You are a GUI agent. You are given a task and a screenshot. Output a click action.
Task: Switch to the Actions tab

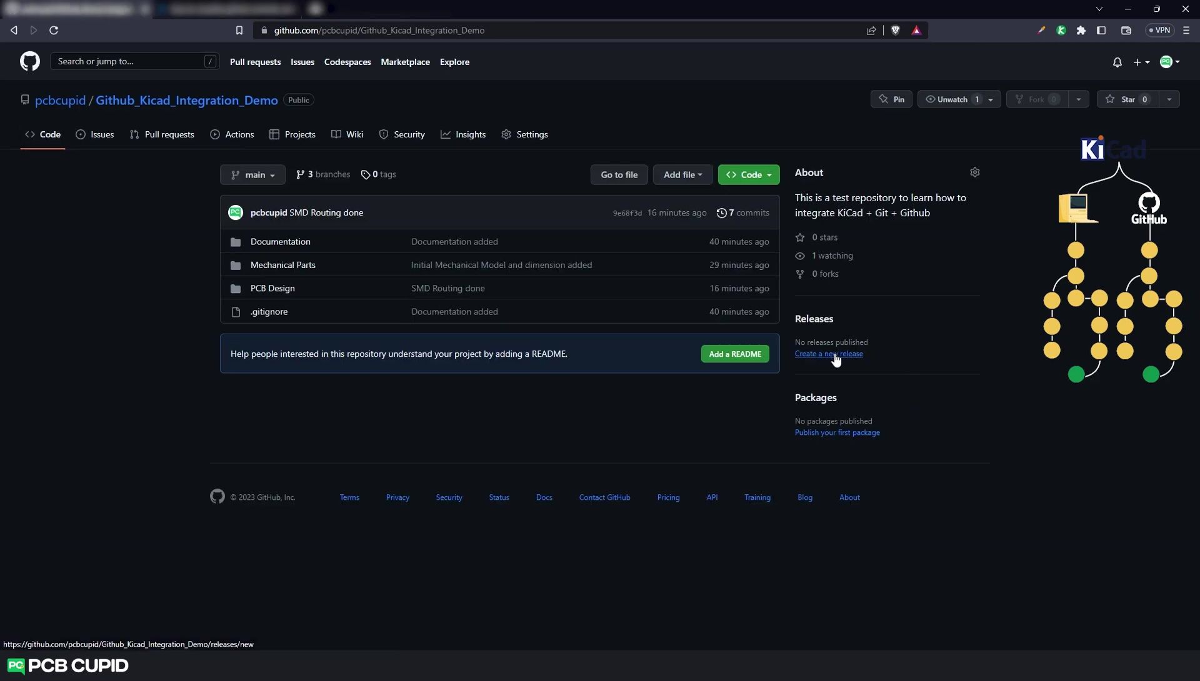pyautogui.click(x=232, y=134)
